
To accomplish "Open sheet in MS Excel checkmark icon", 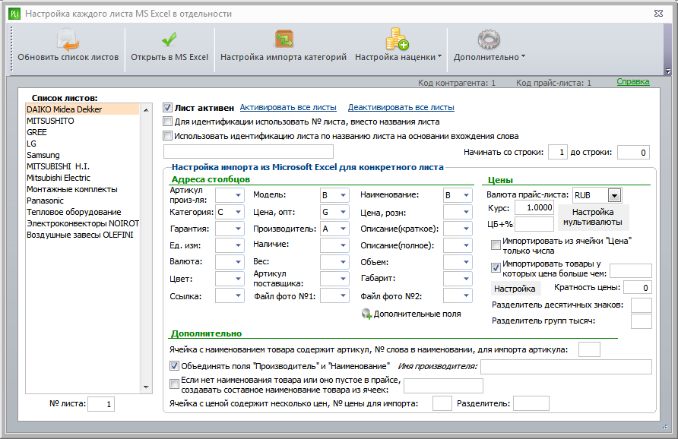I will (169, 39).
